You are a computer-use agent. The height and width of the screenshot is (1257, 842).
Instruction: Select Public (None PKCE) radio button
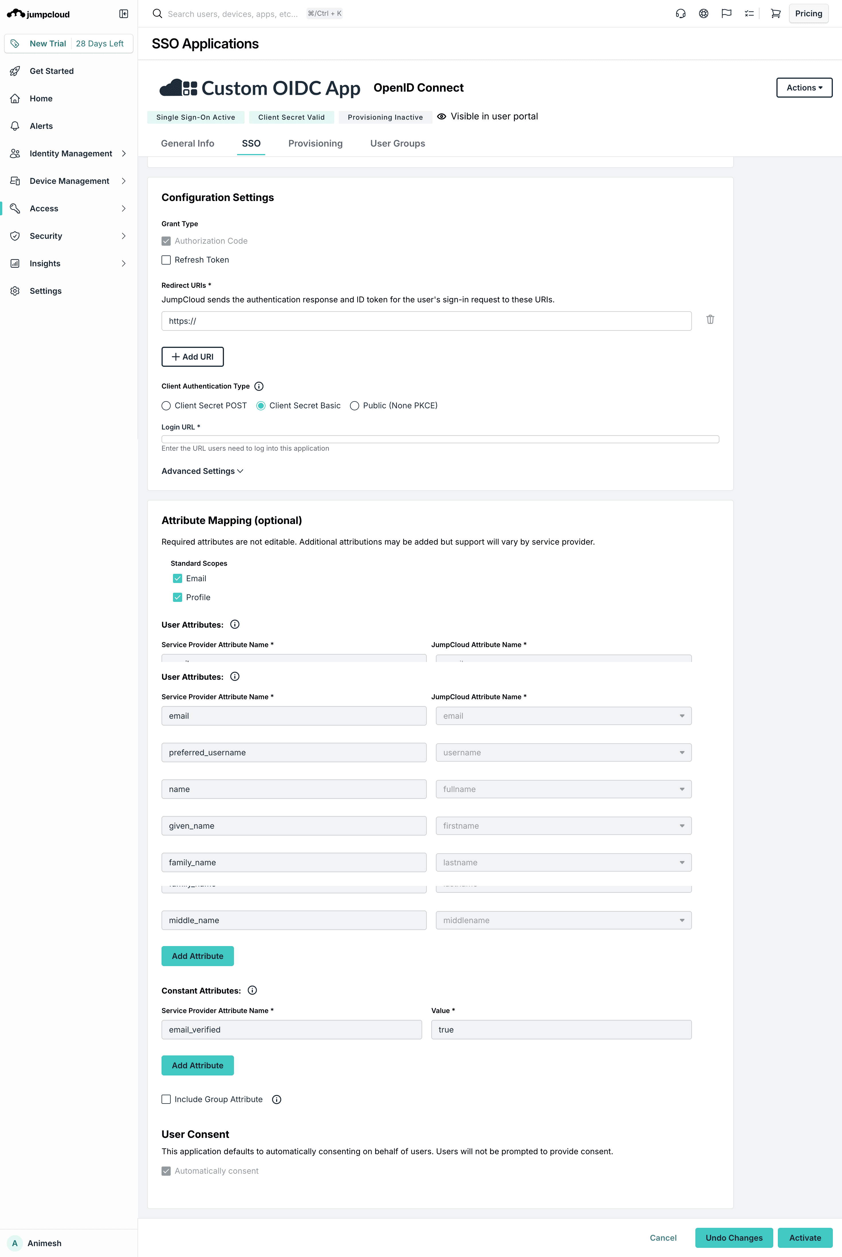(x=355, y=406)
